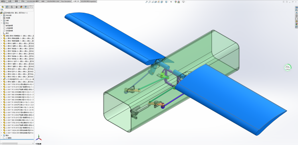Click Zoom to Fit in heads-up toolbar
Image resolution: width=298 pixels, height=145 pixels.
tap(147, 2)
